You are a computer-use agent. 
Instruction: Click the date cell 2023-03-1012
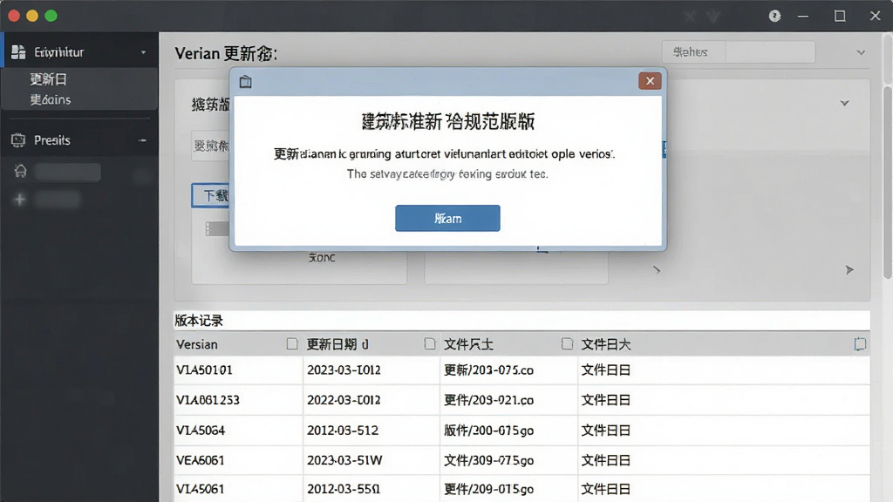pyautogui.click(x=344, y=370)
